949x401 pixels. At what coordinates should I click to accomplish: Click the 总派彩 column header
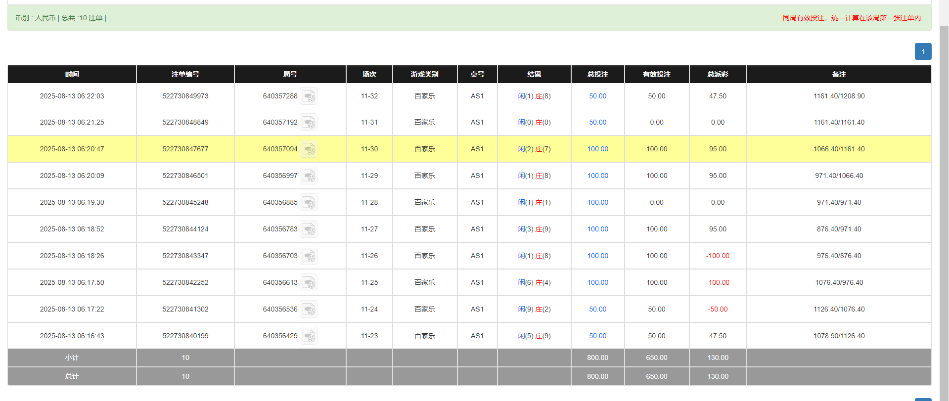[x=718, y=74]
